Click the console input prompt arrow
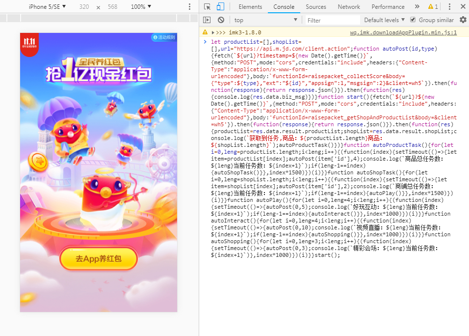469x336 pixels. coord(205,42)
